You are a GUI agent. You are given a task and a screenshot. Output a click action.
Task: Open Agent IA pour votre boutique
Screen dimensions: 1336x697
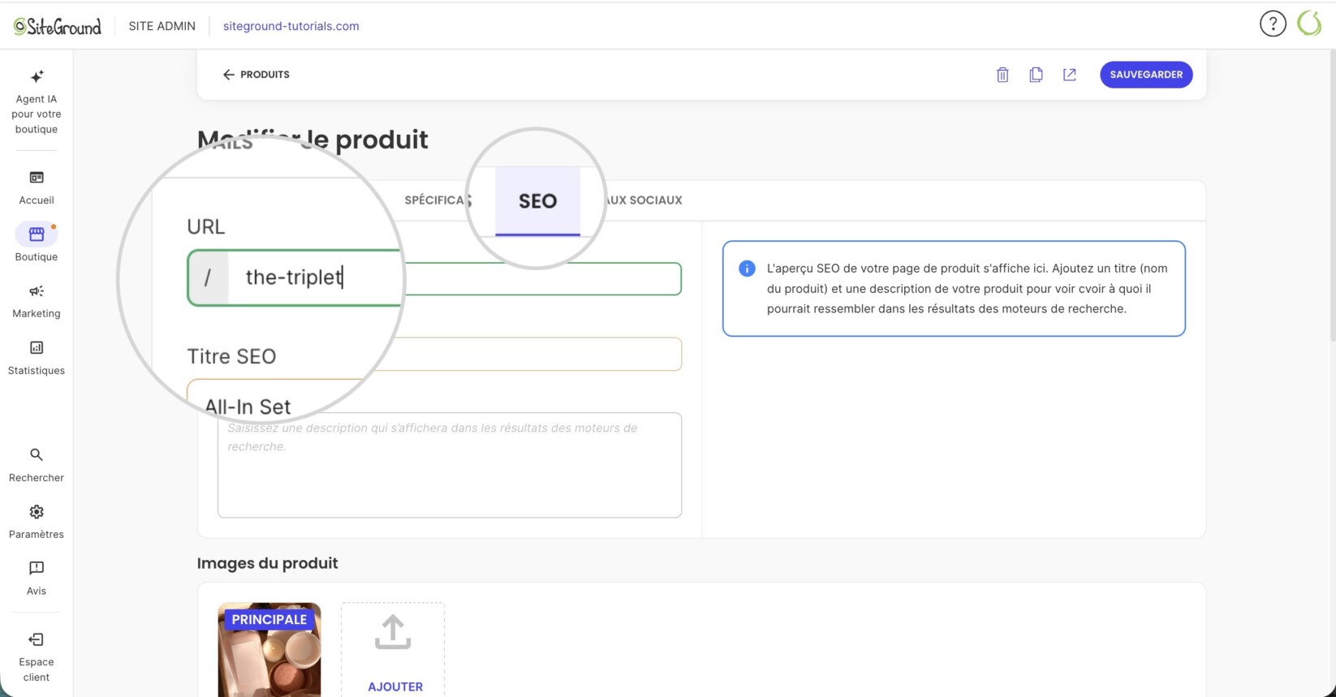click(x=37, y=102)
